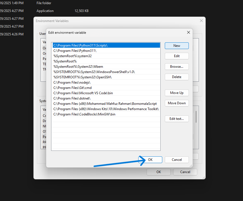Click OK in Edit environment variable dialog
Image resolution: width=243 pixels, height=201 pixels.
click(150, 160)
